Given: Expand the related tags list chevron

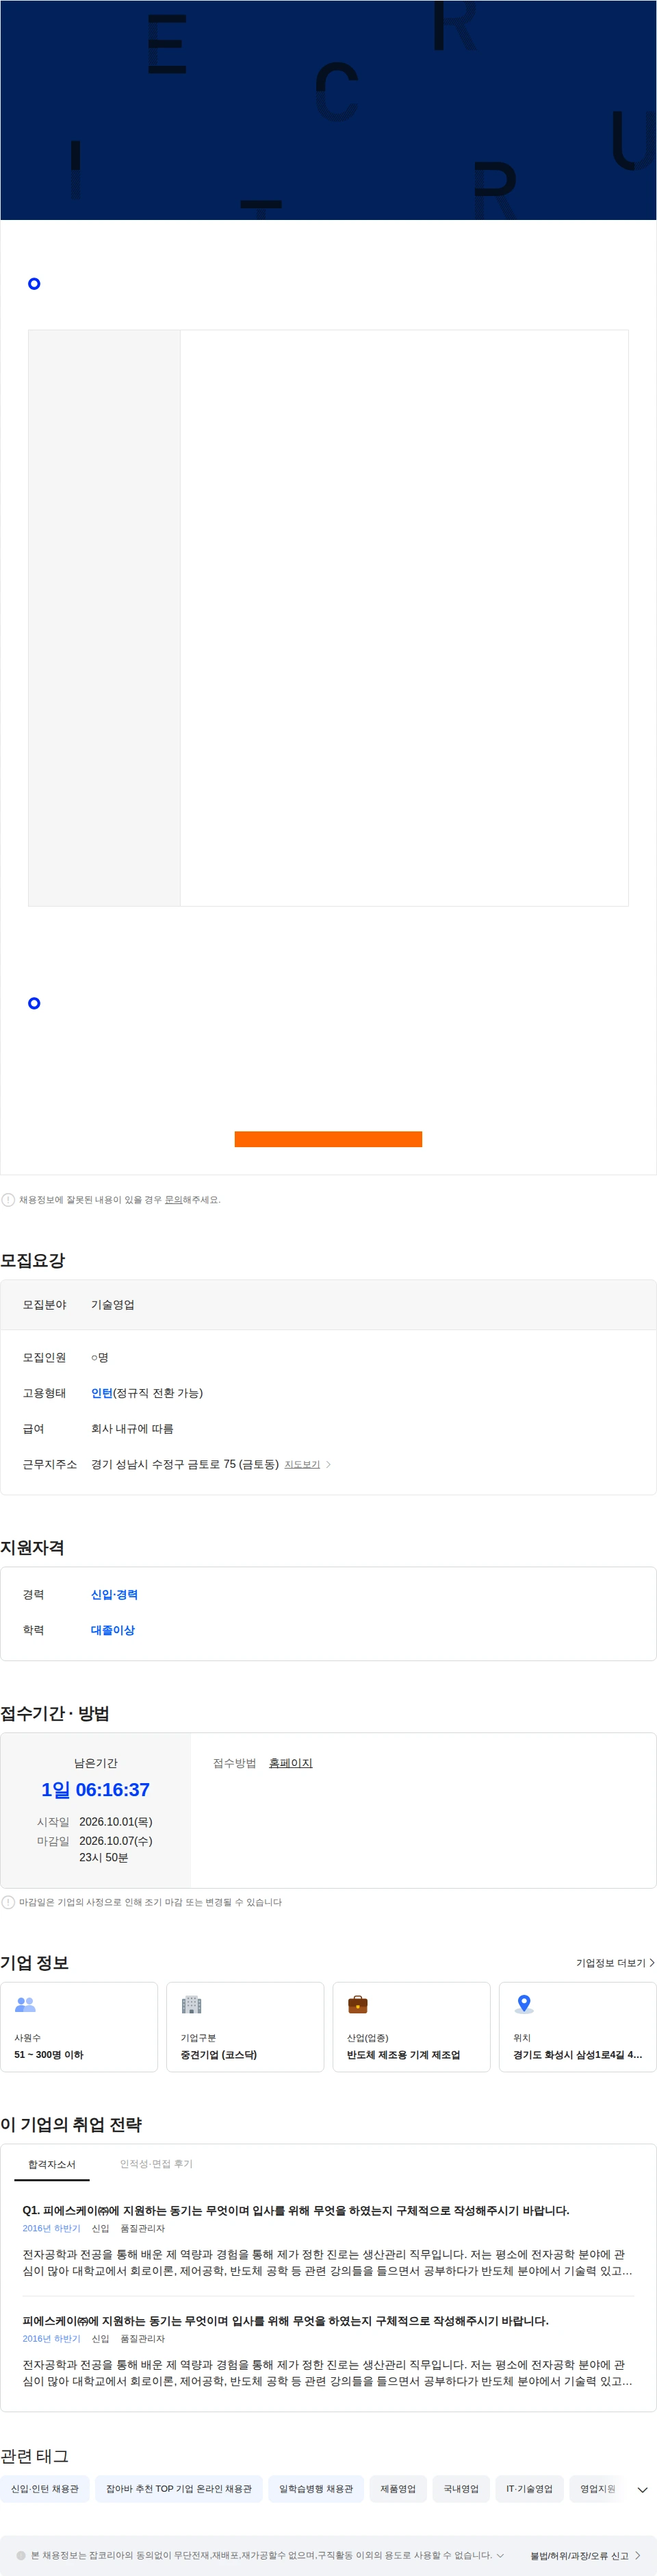Looking at the screenshot, I should [x=642, y=2490].
